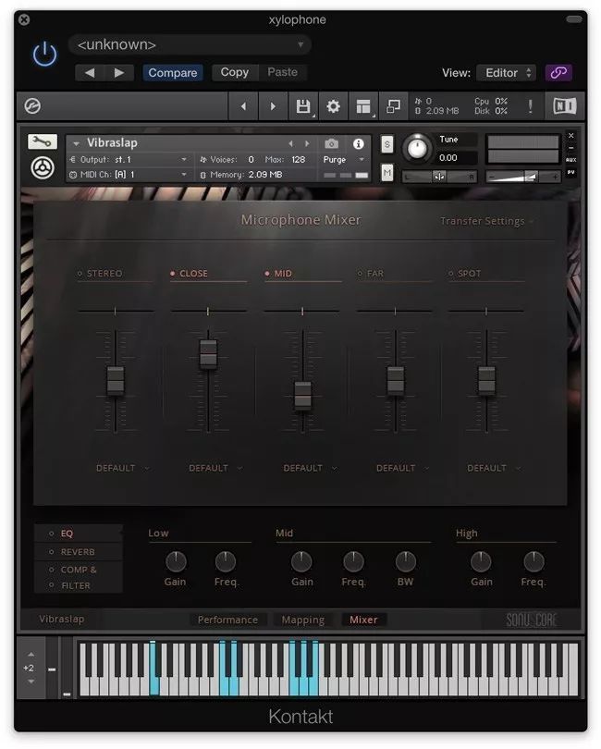Click the purple link icon
The image size is (601, 749).
(558, 73)
